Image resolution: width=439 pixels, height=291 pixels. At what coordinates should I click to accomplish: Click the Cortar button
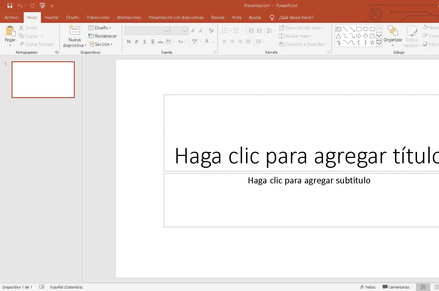28,28
